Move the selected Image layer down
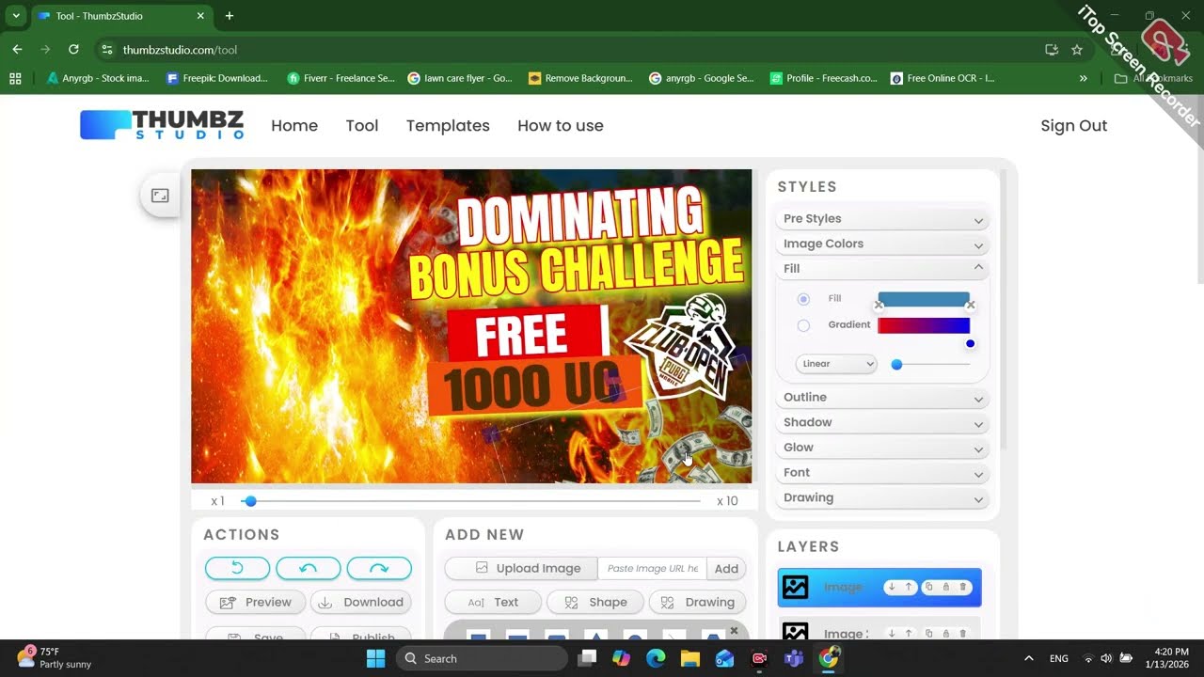 click(x=892, y=587)
